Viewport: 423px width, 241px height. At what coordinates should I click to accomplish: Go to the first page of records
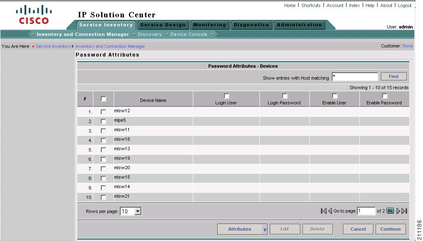[323, 211]
